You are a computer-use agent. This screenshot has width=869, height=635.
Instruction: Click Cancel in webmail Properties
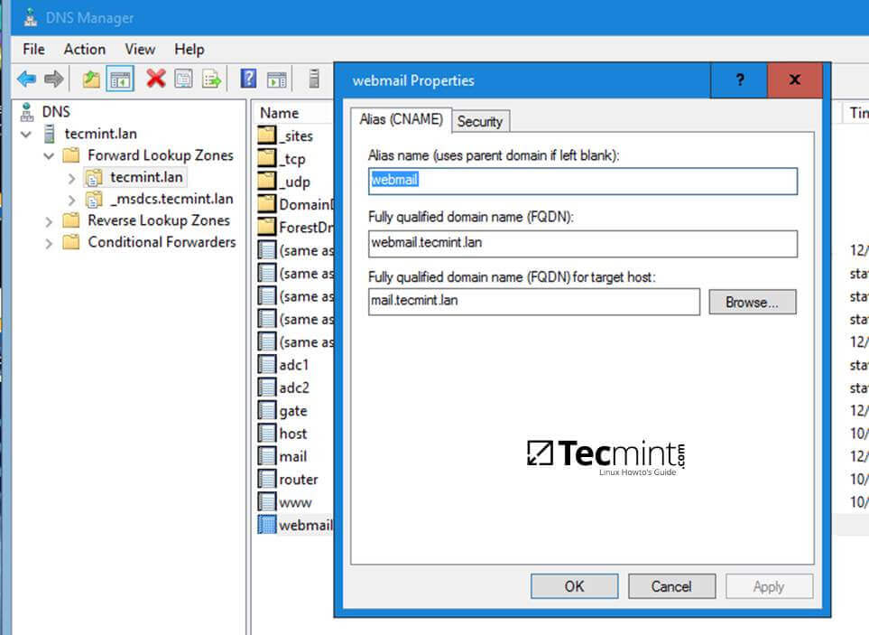pos(671,586)
